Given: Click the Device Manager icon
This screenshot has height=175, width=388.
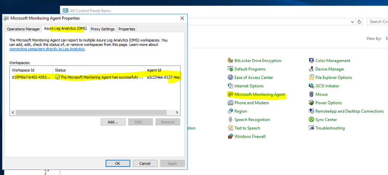Looking at the screenshot, I should click(311, 69).
